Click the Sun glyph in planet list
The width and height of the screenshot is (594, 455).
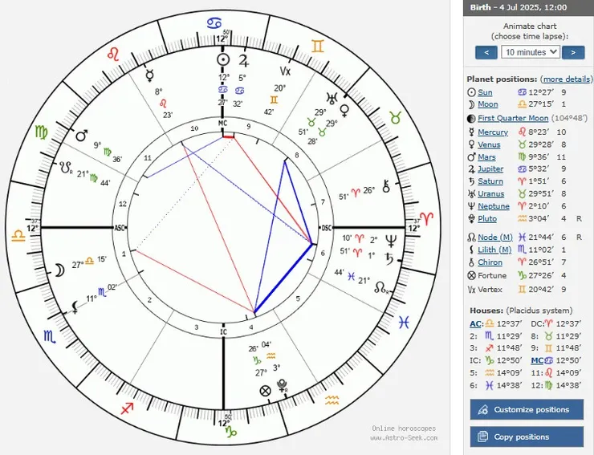[471, 92]
